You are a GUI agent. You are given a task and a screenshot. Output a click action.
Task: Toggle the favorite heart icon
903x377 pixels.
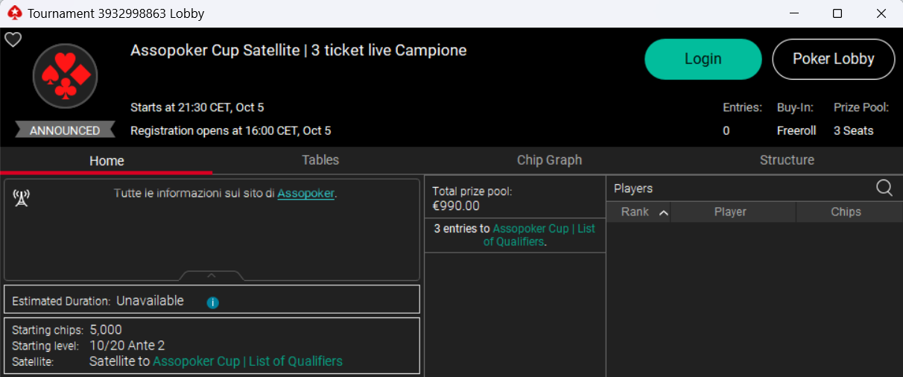click(13, 39)
